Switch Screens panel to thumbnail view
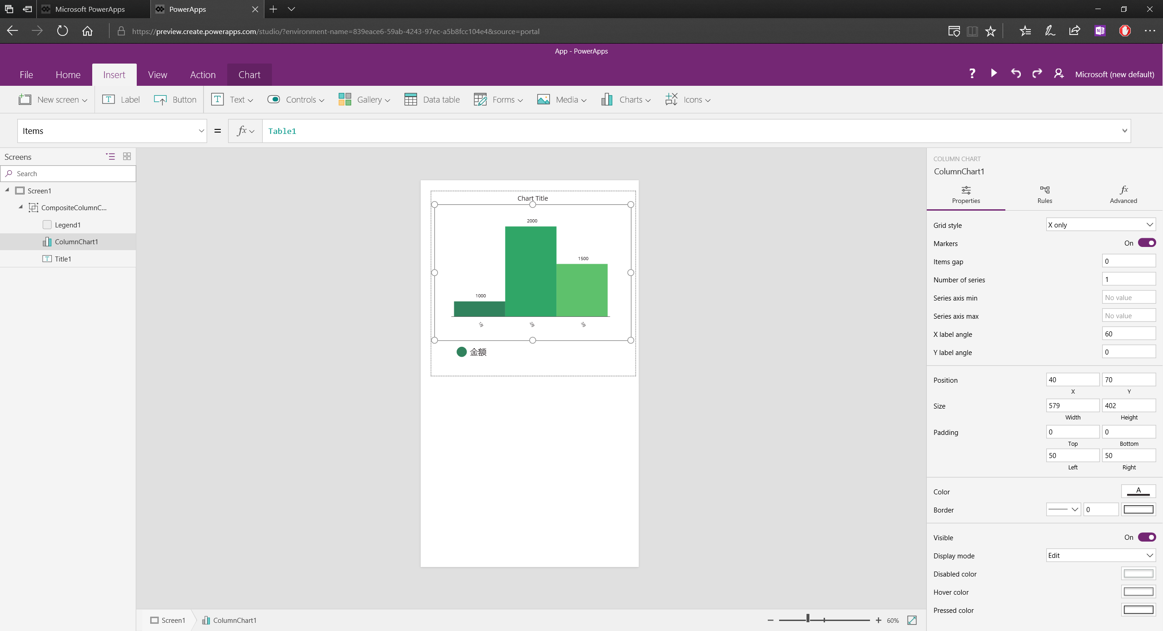The image size is (1163, 631). 127,156
